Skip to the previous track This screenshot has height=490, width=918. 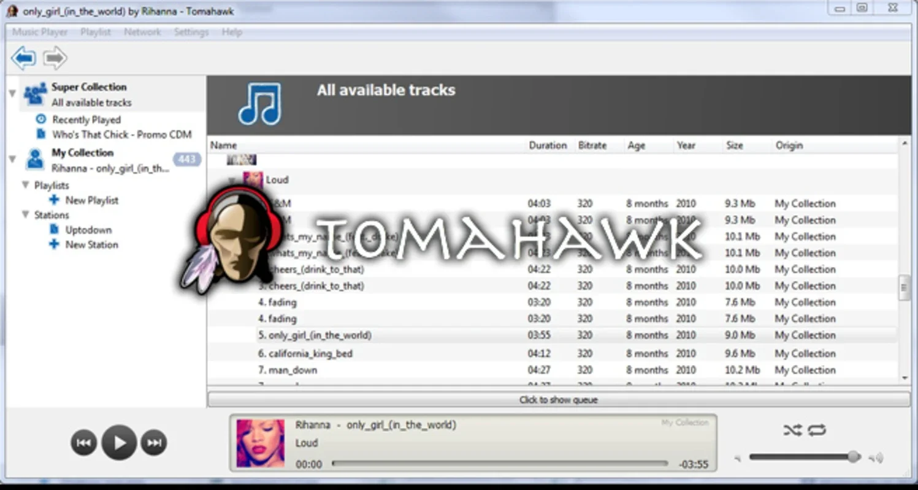84,442
